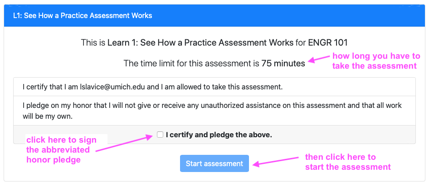The image size is (429, 186).
Task: Click the pink arrow pointing at the checkbox
Action: pos(124,144)
